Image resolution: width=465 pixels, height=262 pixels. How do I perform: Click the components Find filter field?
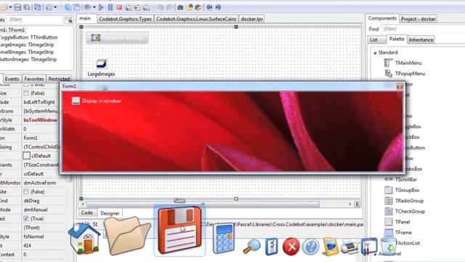(x=423, y=29)
